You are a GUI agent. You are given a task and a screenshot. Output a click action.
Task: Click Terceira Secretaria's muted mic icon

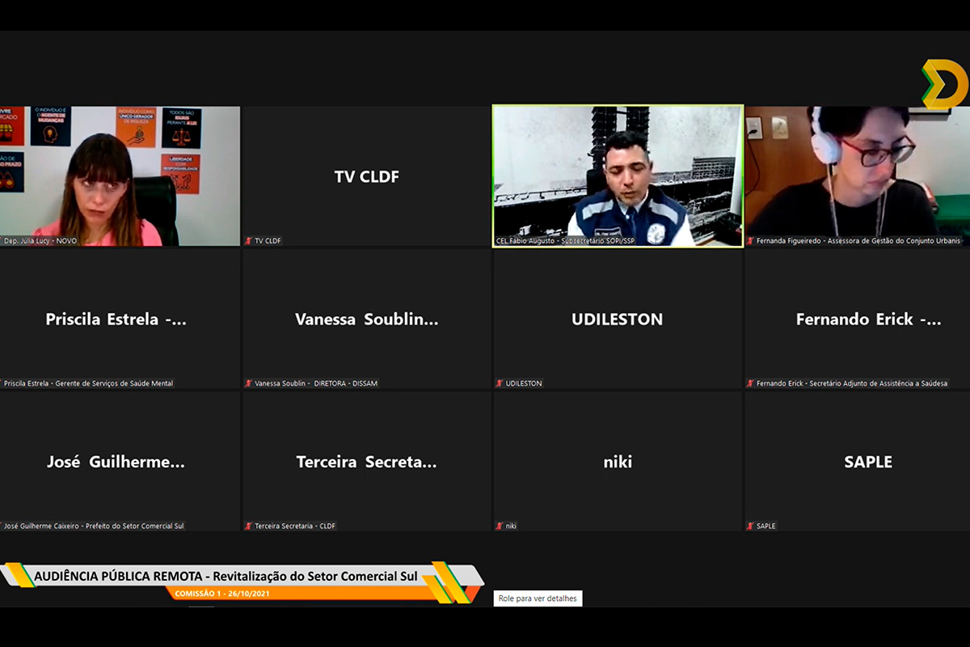tap(249, 526)
